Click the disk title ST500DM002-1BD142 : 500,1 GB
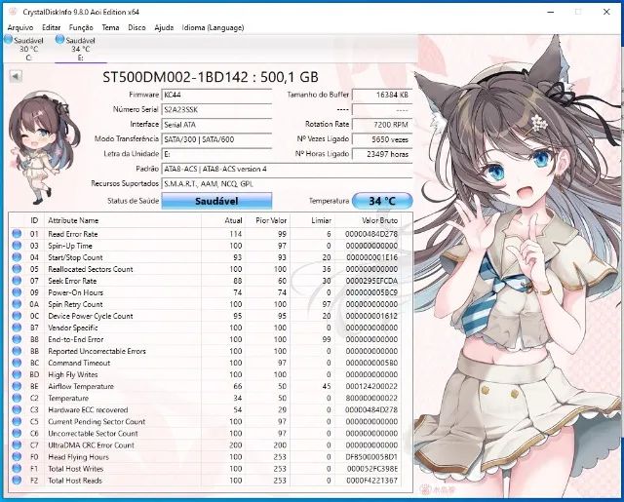This screenshot has height=502, width=624. click(211, 77)
